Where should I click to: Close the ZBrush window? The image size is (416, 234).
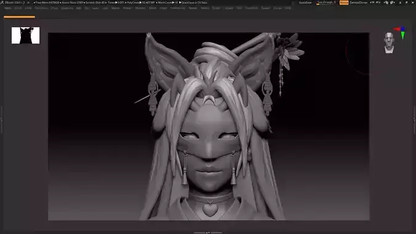click(412, 2)
